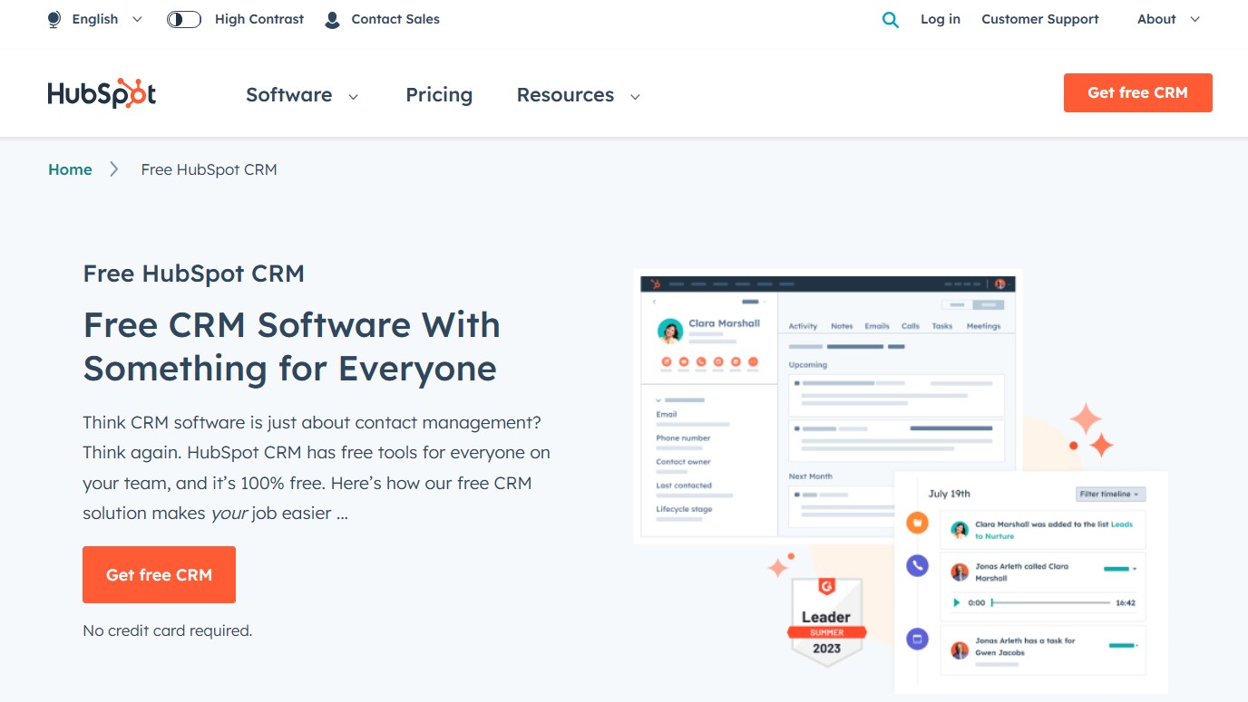Select the Calls tab in the mockup
The width and height of the screenshot is (1248, 702).
pos(911,326)
